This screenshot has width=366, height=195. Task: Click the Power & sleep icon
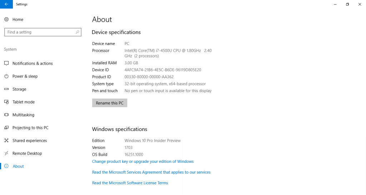pos(6,76)
